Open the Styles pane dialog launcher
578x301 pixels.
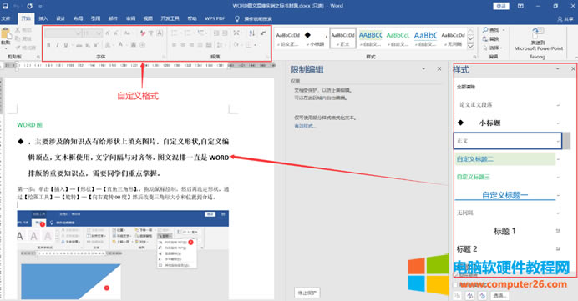[474, 57]
